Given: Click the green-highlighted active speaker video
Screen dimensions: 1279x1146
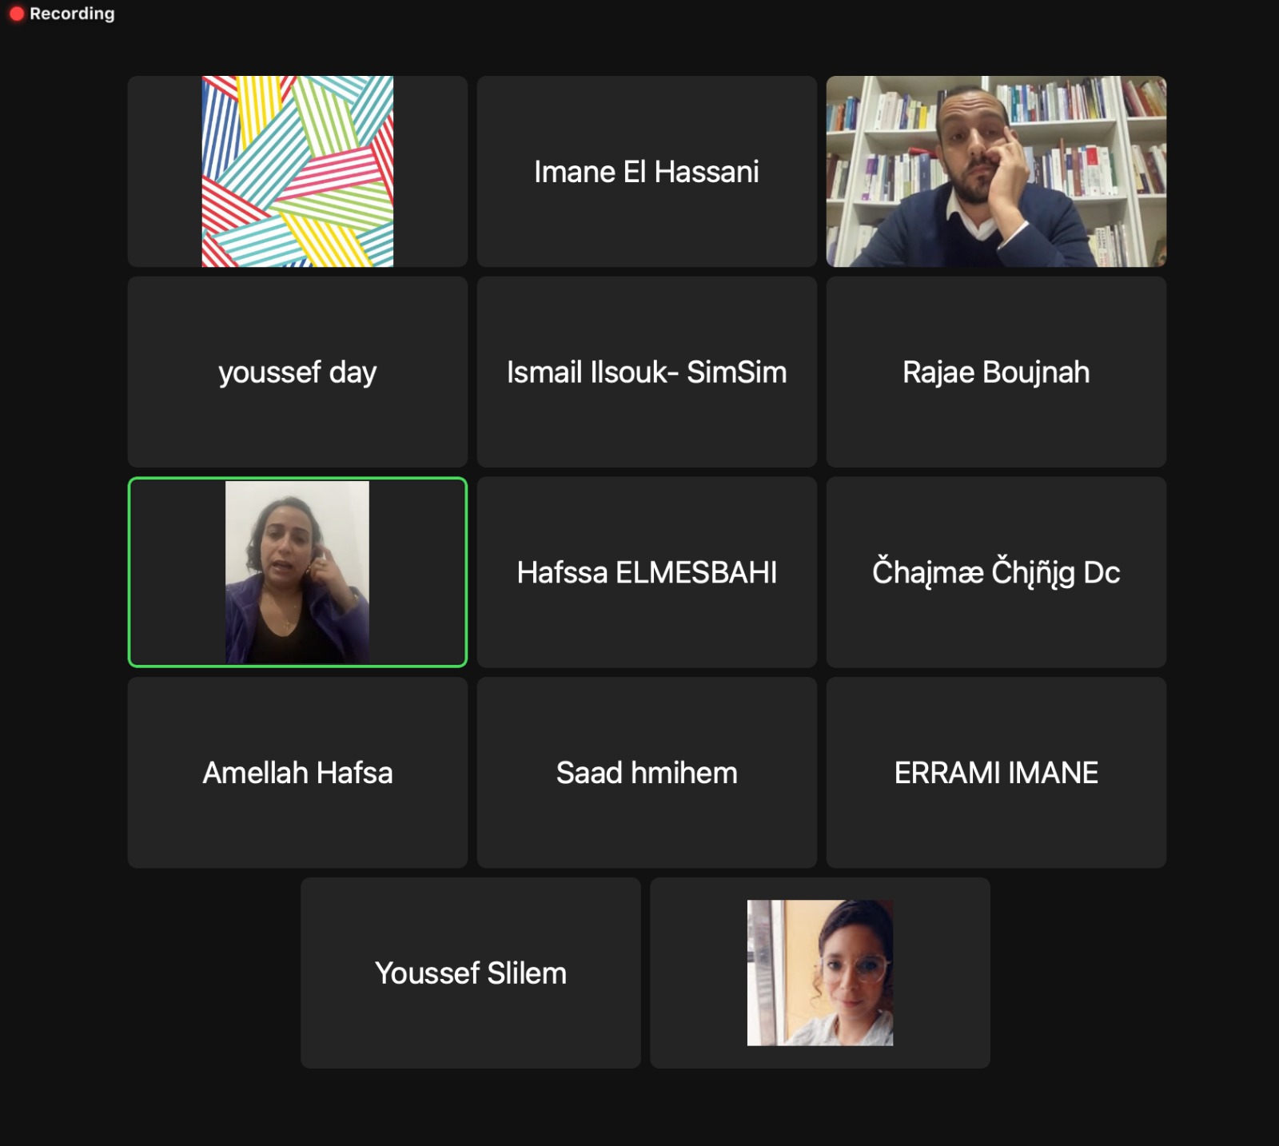Looking at the screenshot, I should point(297,572).
